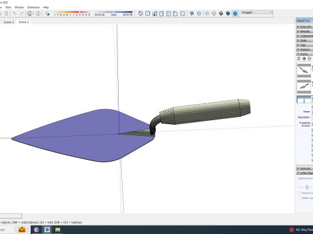This screenshot has height=234, width=313.
Task: Switch to Shaded With Textures icon
Action: [228, 14]
